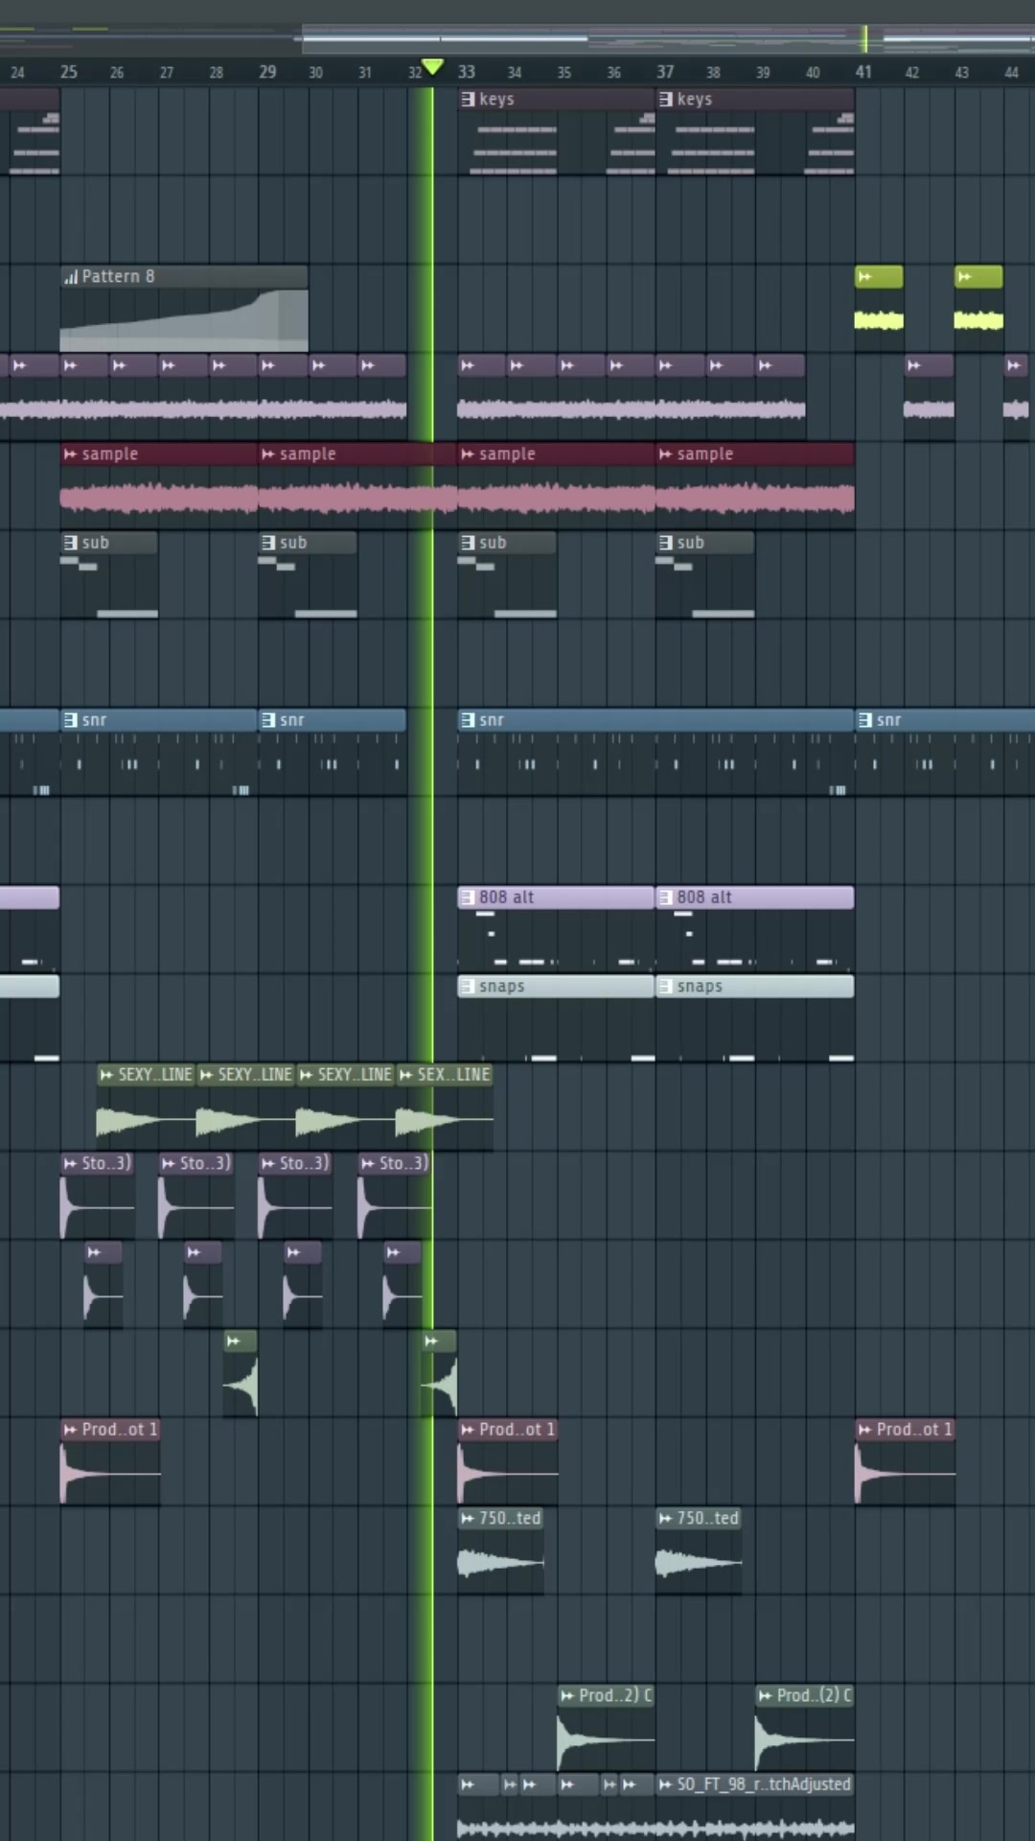1035x1841 pixels.
Task: Select the Prod..(2) C label at bar 39
Action: point(815,1695)
